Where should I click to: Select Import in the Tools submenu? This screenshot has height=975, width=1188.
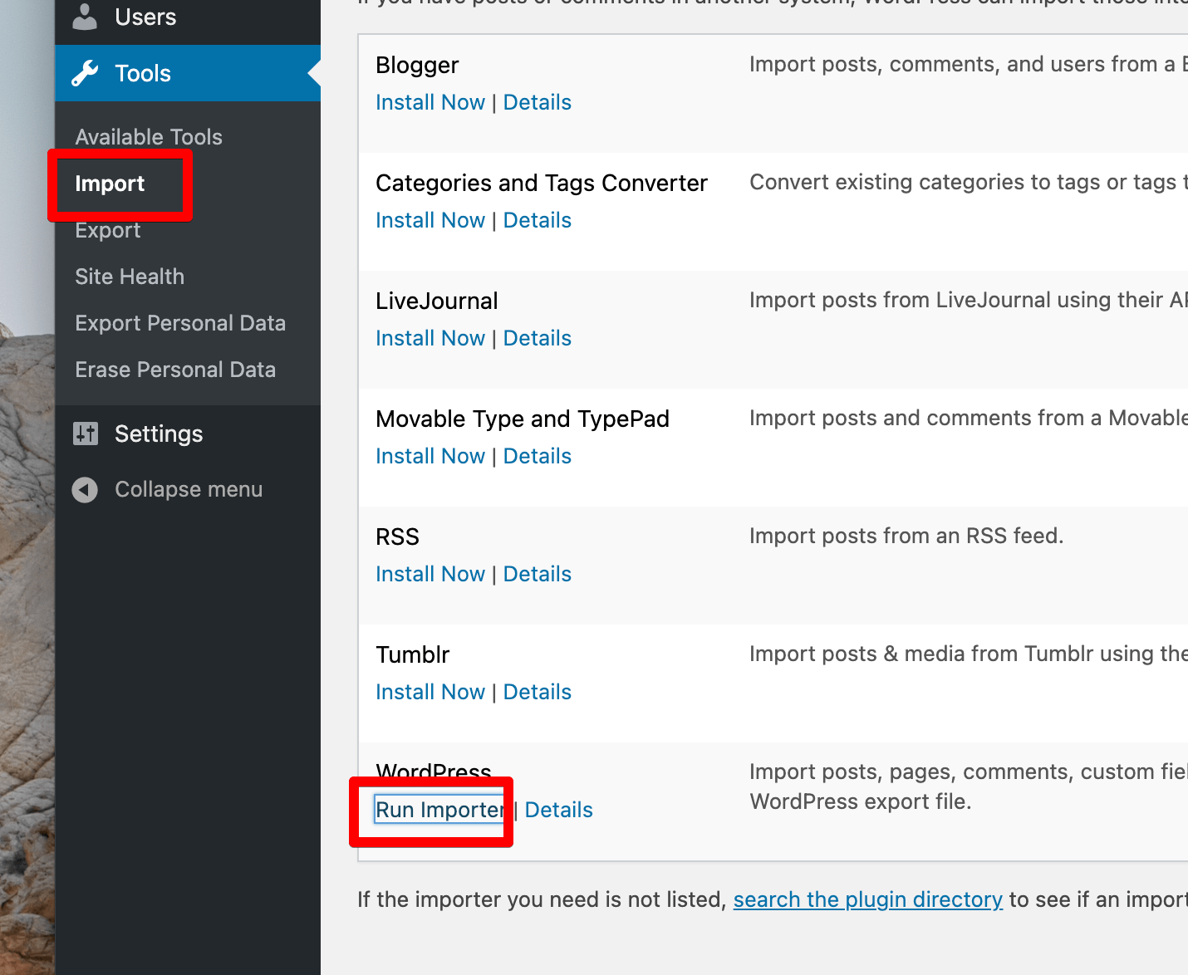coord(110,184)
